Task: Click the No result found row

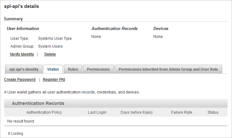Action: pyautogui.click(x=116, y=121)
